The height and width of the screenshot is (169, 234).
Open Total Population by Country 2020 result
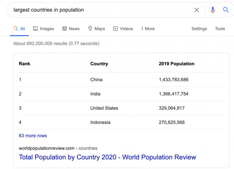point(107,157)
